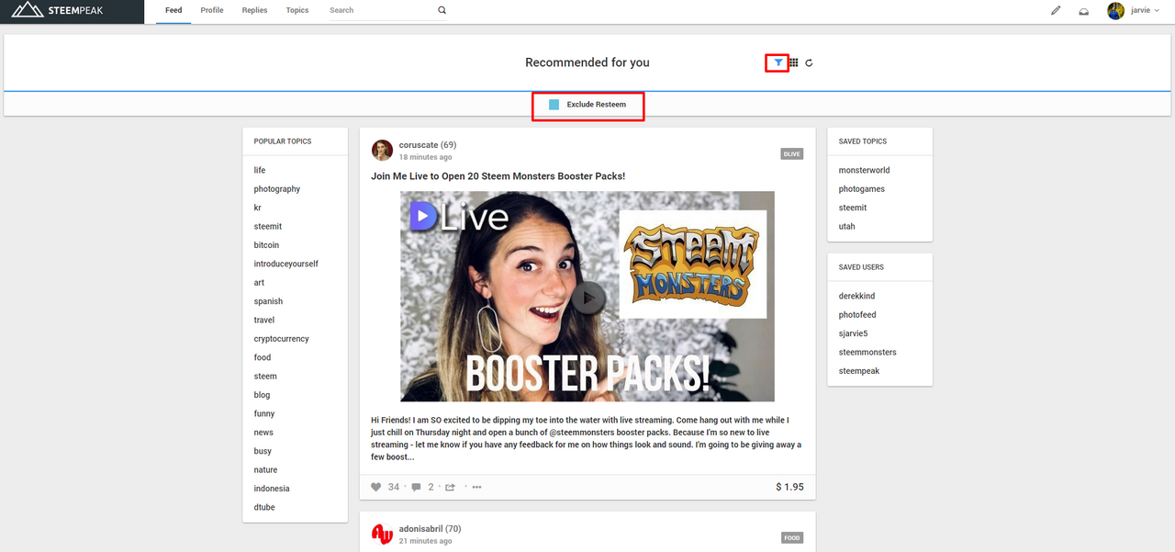This screenshot has height=552, width=1175.
Task: Open saved user 'sjarvie5'
Action: (853, 333)
